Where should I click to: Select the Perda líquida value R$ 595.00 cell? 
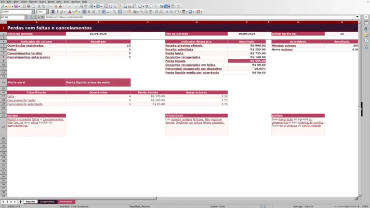pos(247,61)
